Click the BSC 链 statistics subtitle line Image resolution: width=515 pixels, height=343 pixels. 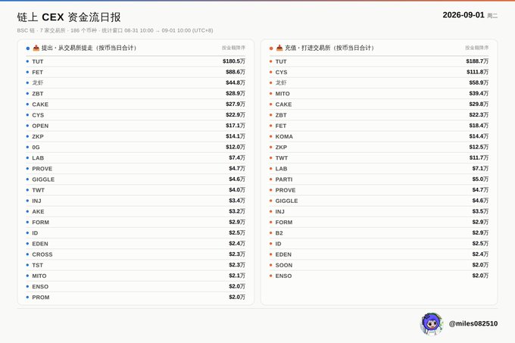click(115, 30)
